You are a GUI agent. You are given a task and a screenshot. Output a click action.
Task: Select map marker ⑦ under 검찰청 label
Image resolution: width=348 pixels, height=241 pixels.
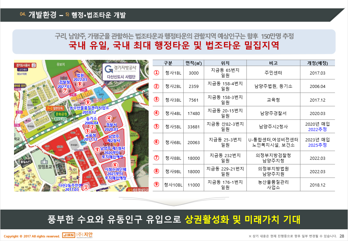pyautogui.click(x=65, y=91)
